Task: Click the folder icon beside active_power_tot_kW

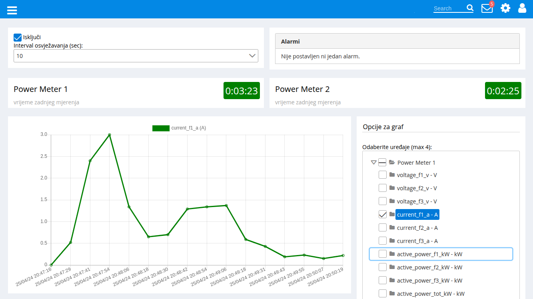Action: coord(392,293)
